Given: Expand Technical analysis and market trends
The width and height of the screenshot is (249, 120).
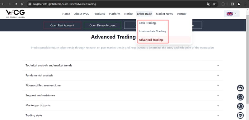Looking at the screenshot, I should pyautogui.click(x=122, y=65).
